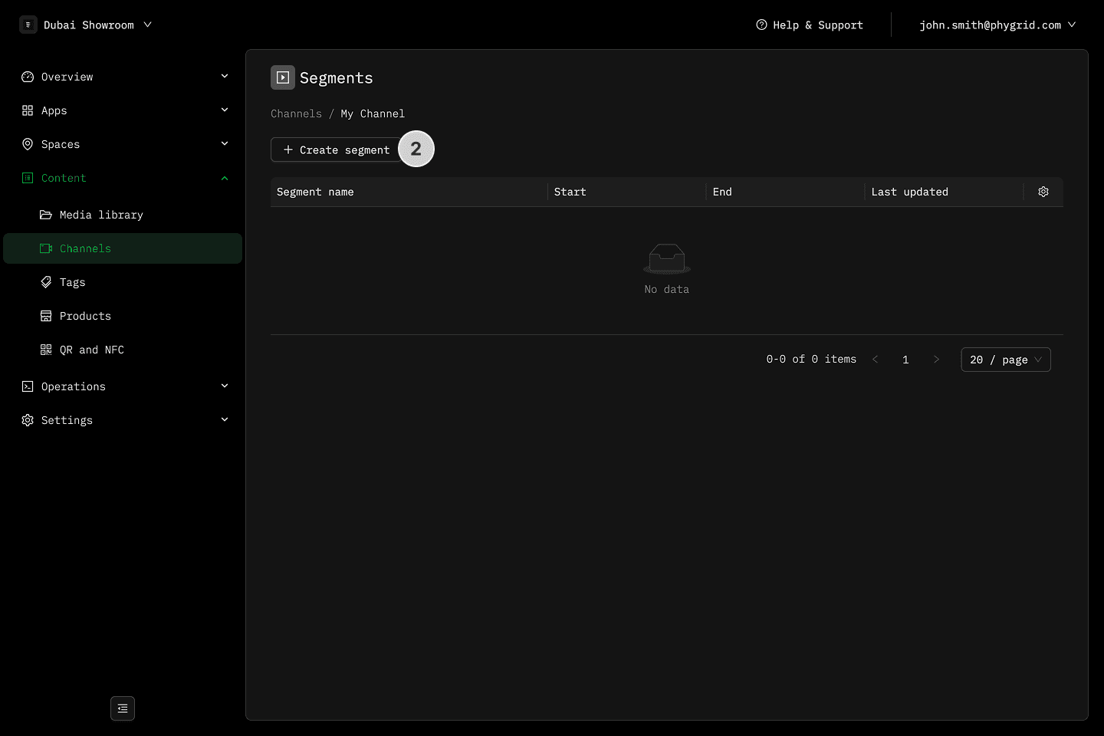Open the 20 / page size dropdown

(1006, 360)
